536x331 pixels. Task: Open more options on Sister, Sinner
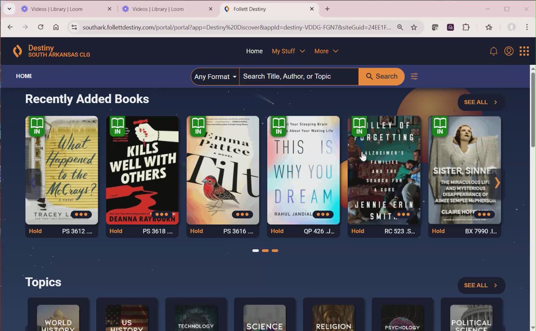[484, 214]
